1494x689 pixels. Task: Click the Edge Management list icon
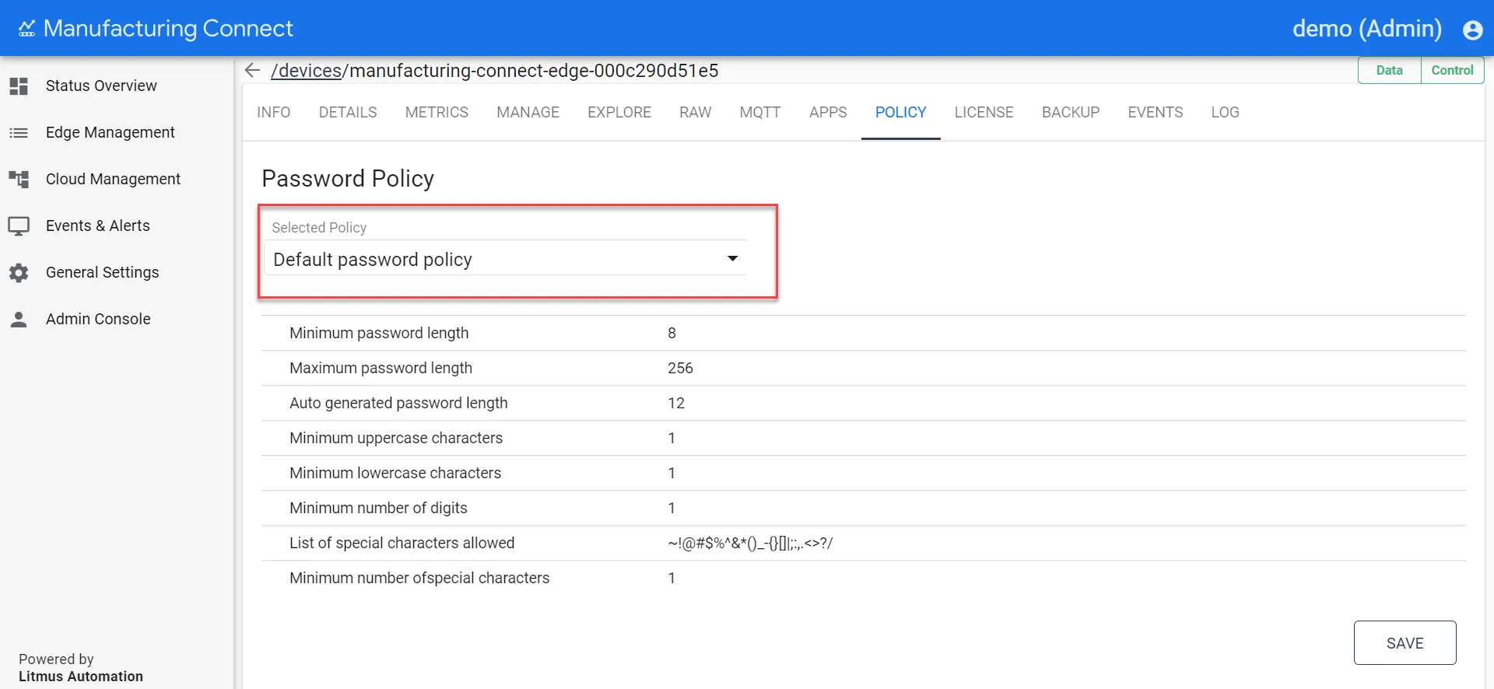(19, 133)
